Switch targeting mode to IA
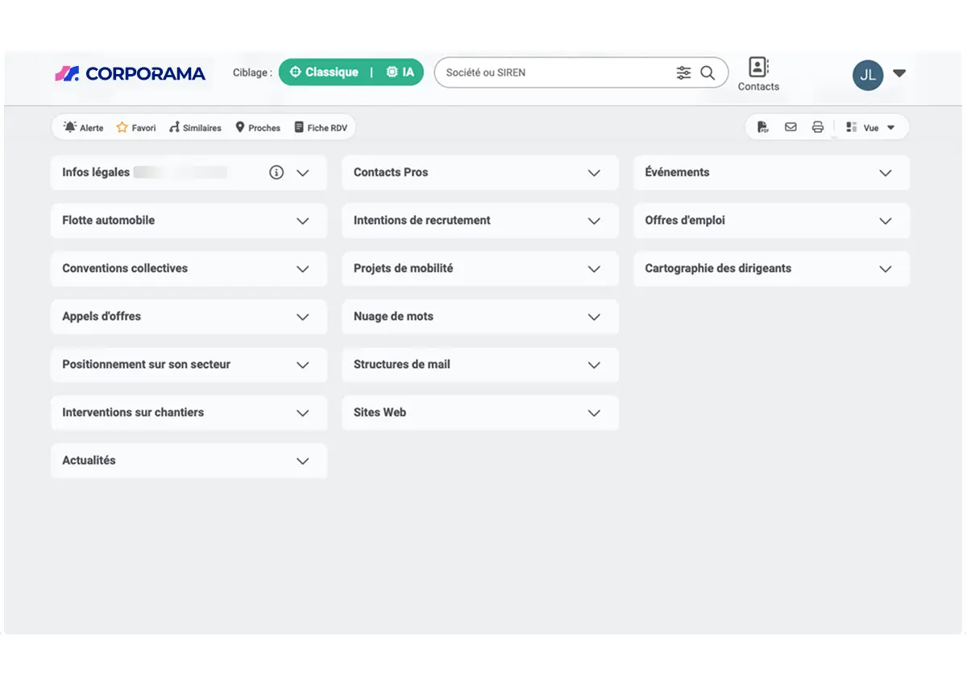The width and height of the screenshot is (967, 685). [x=400, y=72]
